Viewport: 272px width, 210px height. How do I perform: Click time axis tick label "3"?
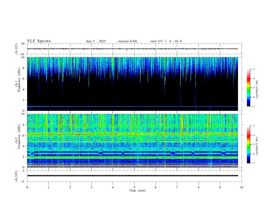click(x=91, y=187)
